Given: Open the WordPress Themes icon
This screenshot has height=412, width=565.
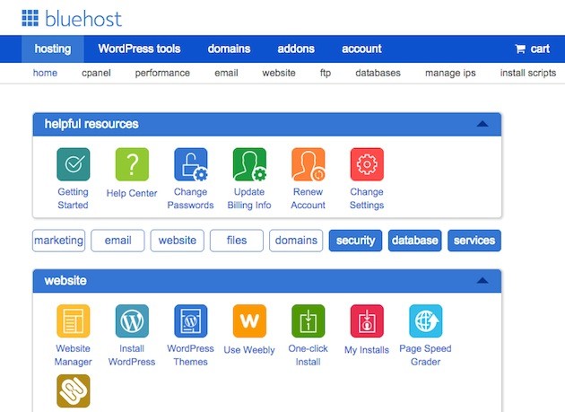Looking at the screenshot, I should click(191, 320).
